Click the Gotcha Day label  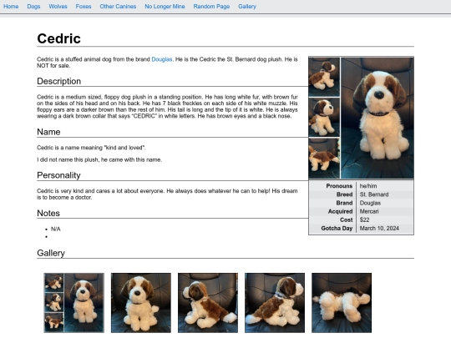(x=337, y=228)
